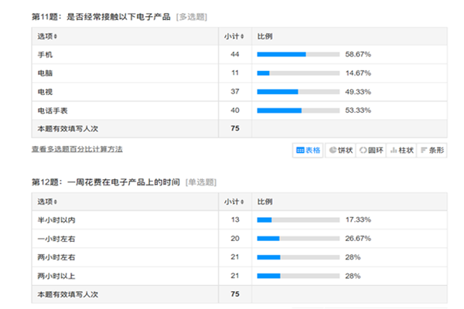Switch to 柱状 column chart view
Image resolution: width=464 pixels, height=309 pixels.
coord(401,151)
